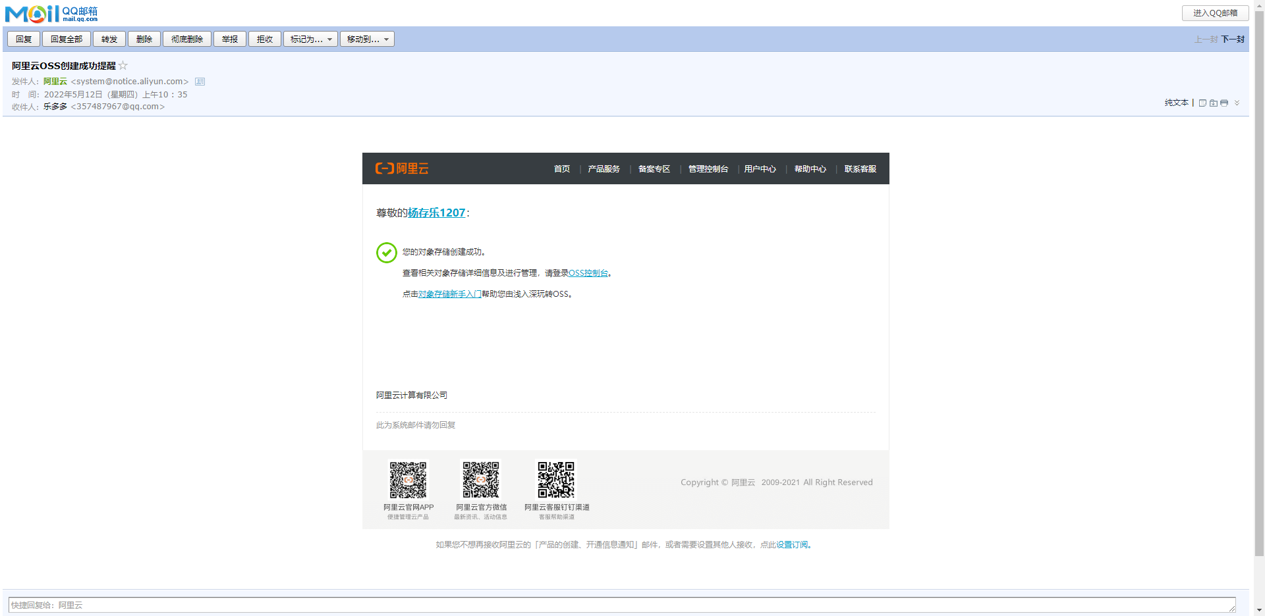Open 产品服务 in the email nav

604,169
